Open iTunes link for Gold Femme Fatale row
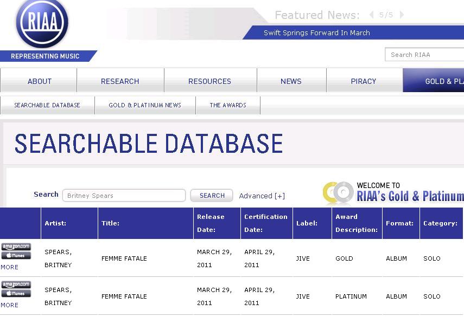The width and height of the screenshot is (464, 317). click(x=16, y=256)
